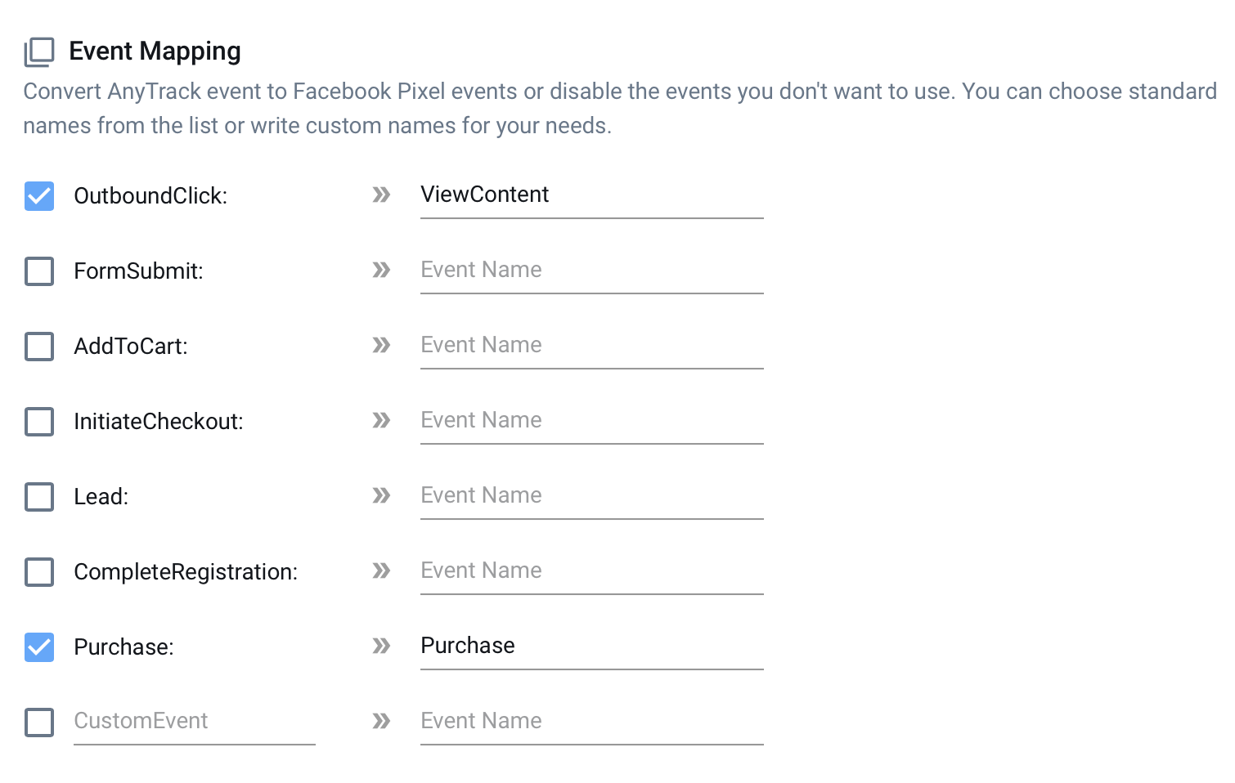Enable CompleteRegistration event mapping
The width and height of the screenshot is (1235, 783).
(x=39, y=572)
